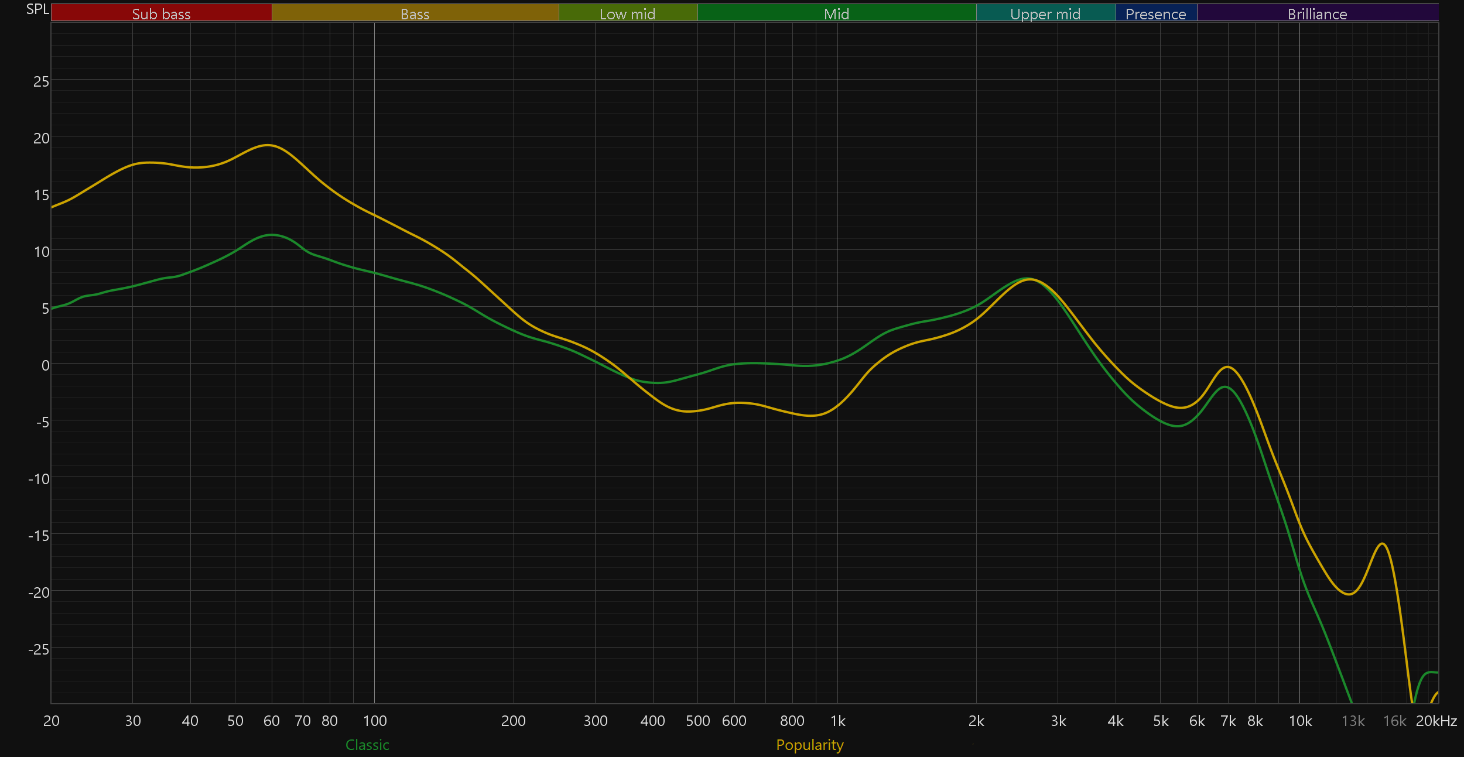Click the Low mid band header
1464x757 pixels.
(627, 13)
